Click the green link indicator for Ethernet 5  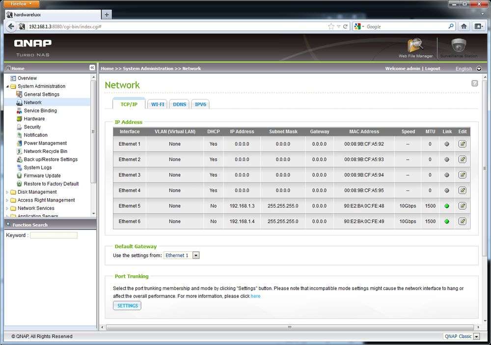[x=447, y=206]
